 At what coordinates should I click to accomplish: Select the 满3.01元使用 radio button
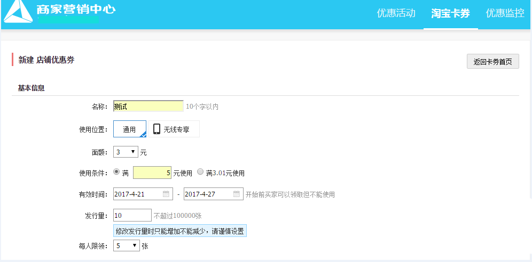200,171
